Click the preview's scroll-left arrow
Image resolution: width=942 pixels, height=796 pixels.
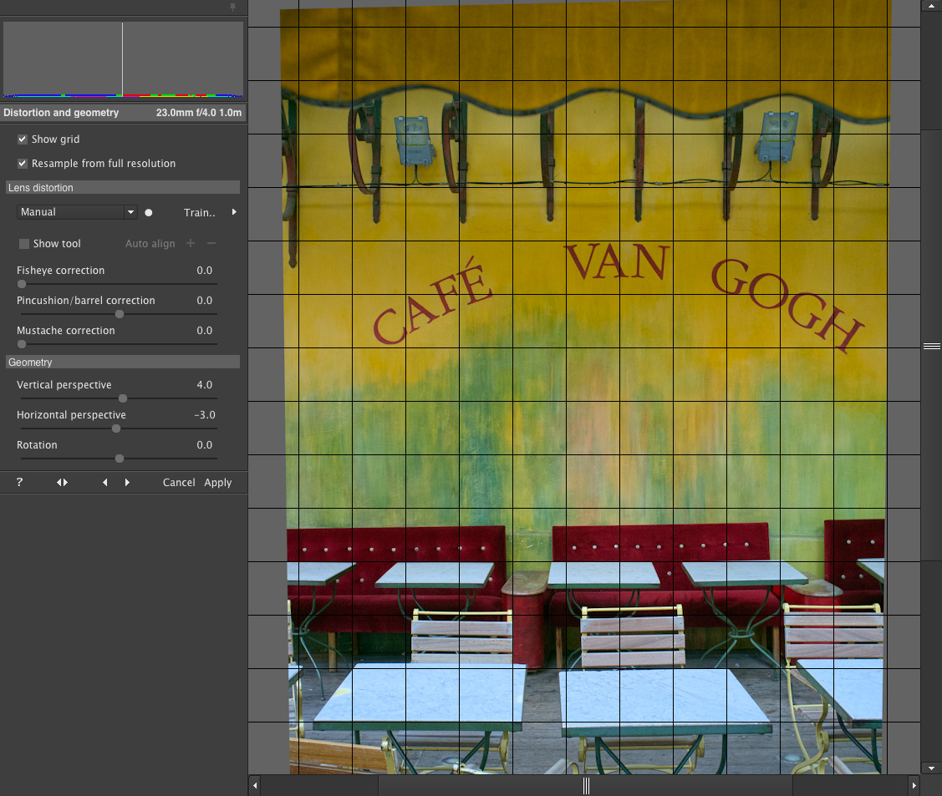[255, 785]
